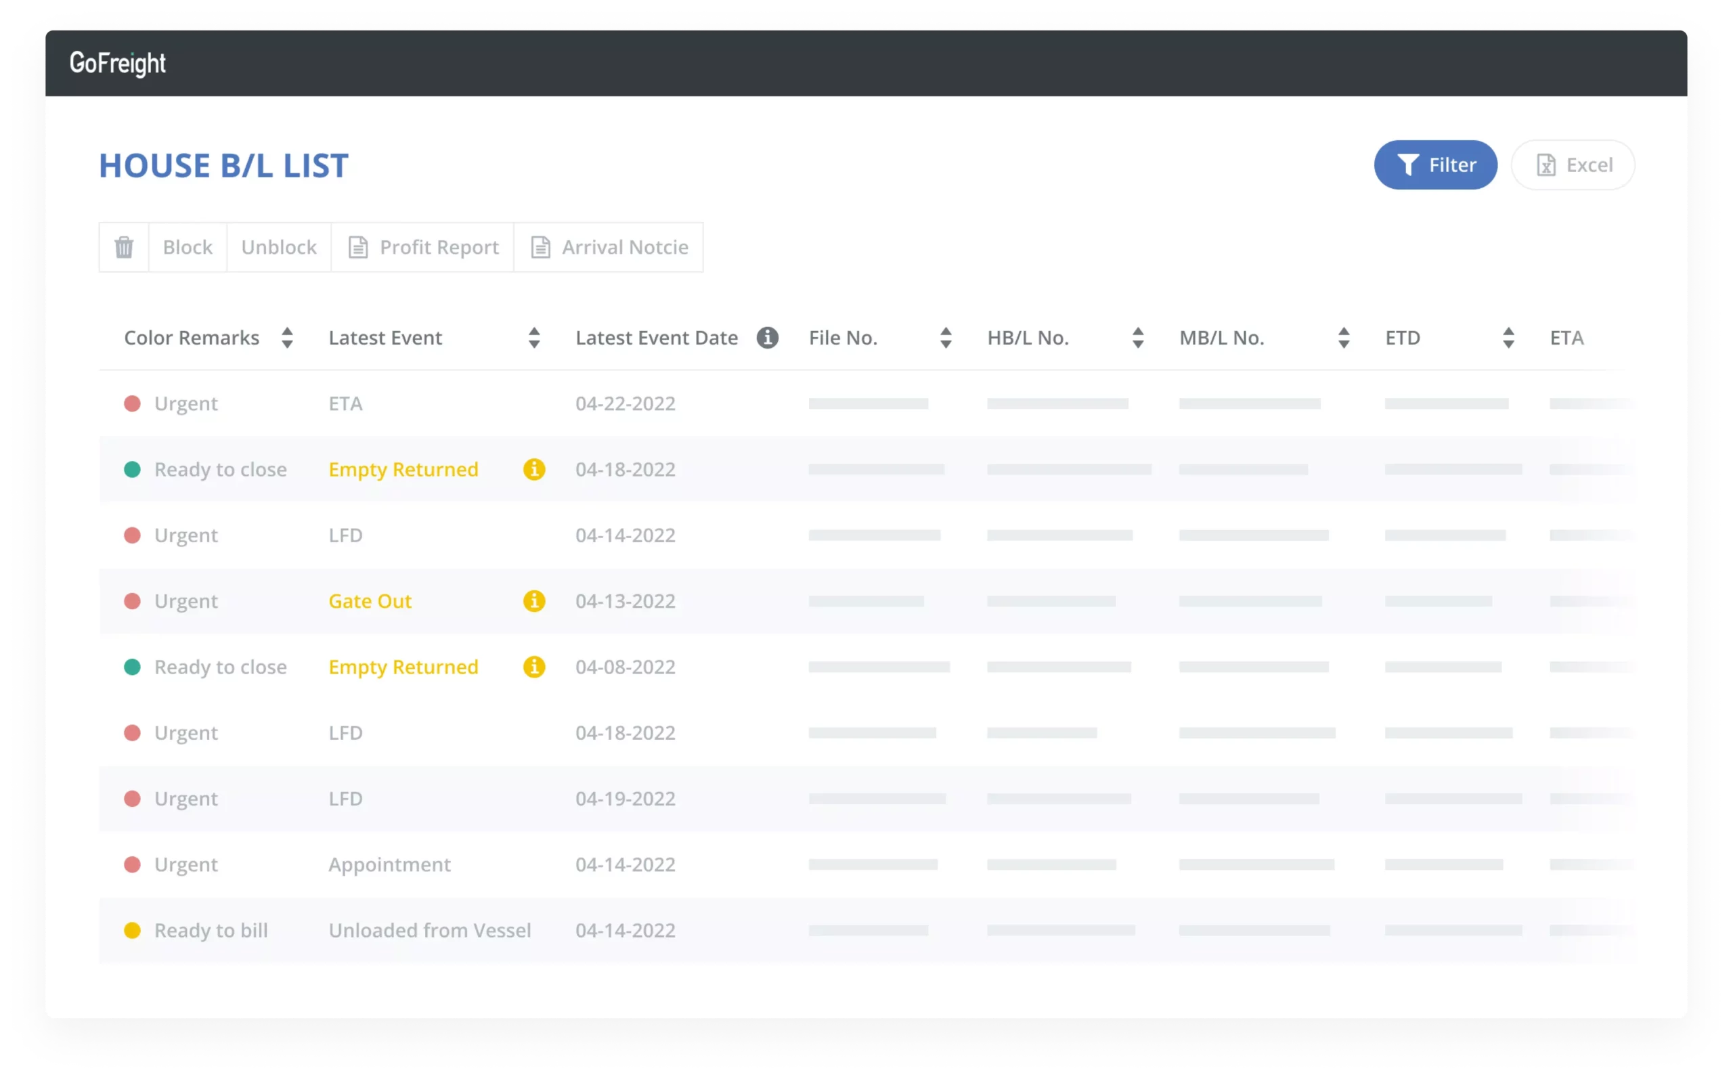Sort by Color Remarks column arrows
Viewport: 1733px width, 1079px height.
tap(287, 338)
